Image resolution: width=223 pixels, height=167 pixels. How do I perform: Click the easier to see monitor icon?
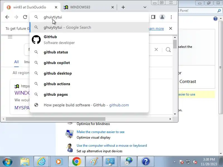click(69, 134)
